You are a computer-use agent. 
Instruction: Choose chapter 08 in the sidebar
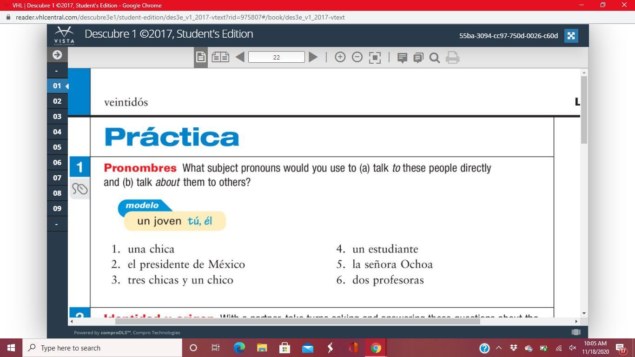(x=57, y=193)
